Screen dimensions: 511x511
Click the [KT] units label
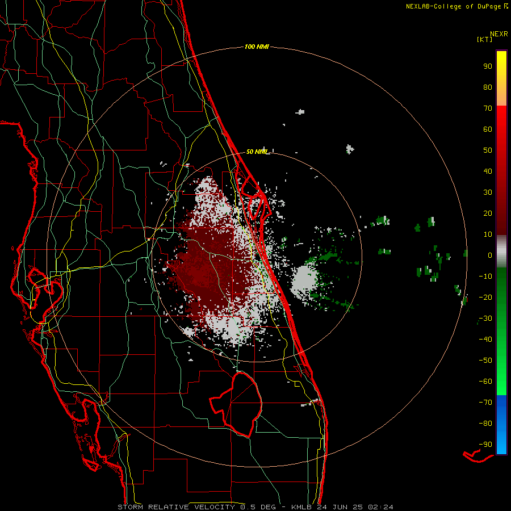tap(484, 39)
